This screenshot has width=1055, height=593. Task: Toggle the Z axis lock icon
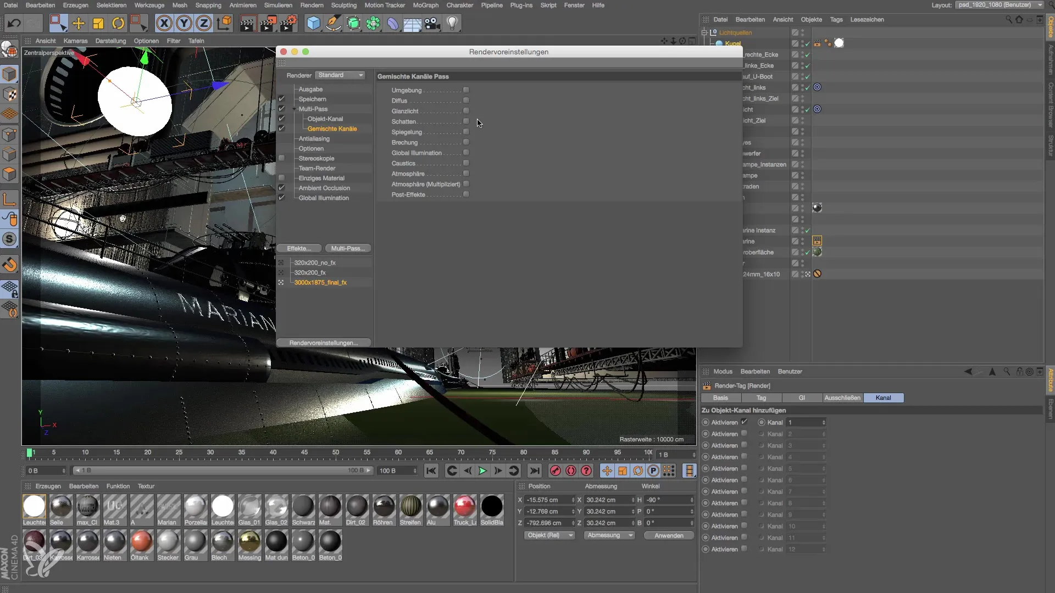tap(204, 23)
